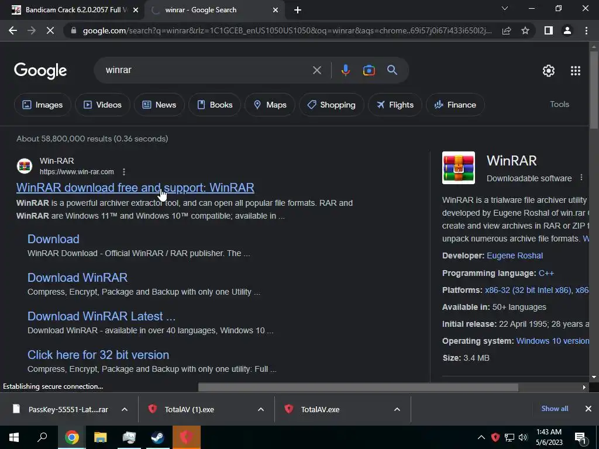Open File Explorer from the taskbar

(x=101, y=437)
